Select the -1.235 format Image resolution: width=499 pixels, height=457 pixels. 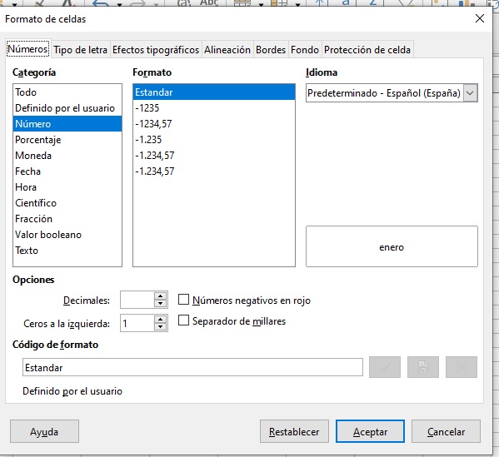[214, 140]
